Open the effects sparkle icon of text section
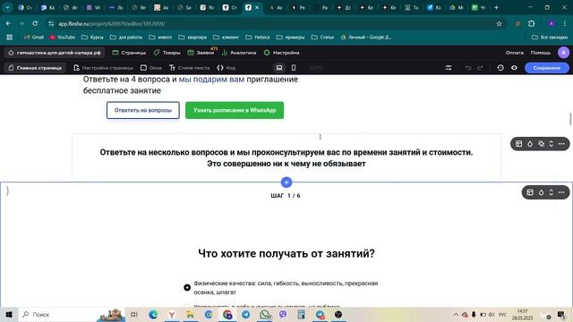 [x=541, y=144]
